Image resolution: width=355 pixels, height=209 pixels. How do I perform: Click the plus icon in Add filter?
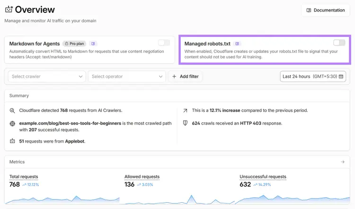174,77
